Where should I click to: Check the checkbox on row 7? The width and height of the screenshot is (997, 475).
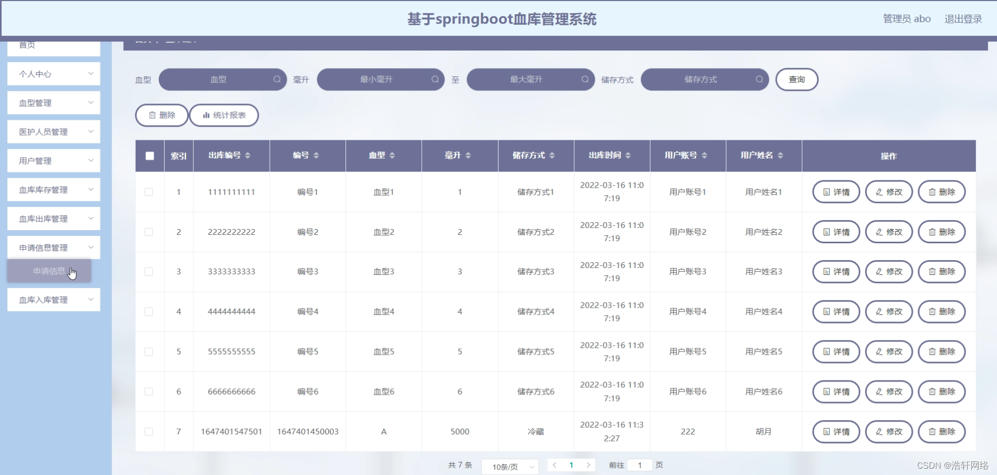(x=149, y=431)
